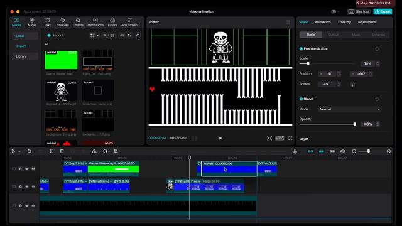The image size is (402, 226).
Task: Select Import in the left sidebar
Action: (21, 46)
